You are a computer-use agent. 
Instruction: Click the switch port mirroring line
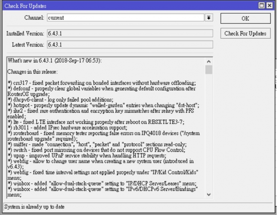tap(97, 150)
